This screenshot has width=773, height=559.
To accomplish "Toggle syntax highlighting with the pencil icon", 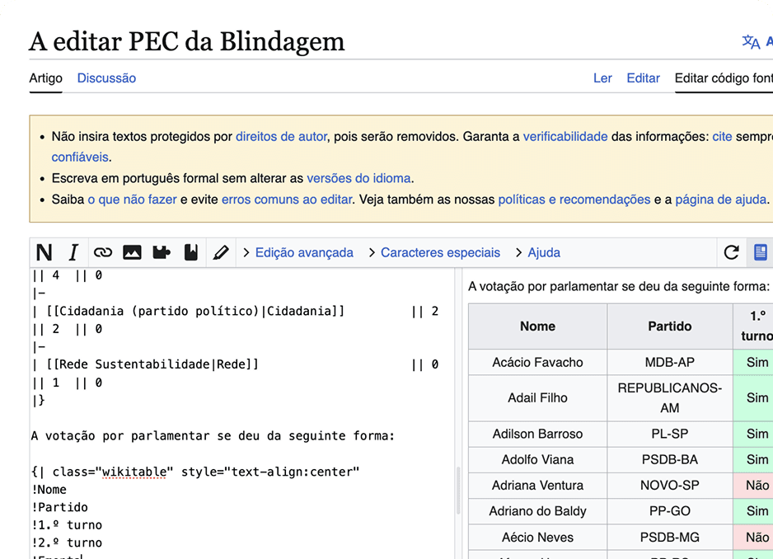I will 220,252.
